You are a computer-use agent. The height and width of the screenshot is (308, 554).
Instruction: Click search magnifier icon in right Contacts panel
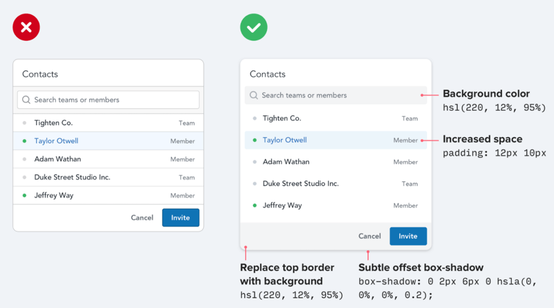pyautogui.click(x=254, y=95)
